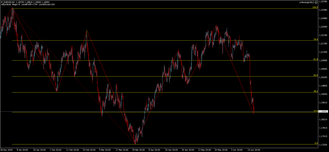The image size is (329, 152).
Task: Click the 24 May 20:00 time label
Action: point(221,150)
